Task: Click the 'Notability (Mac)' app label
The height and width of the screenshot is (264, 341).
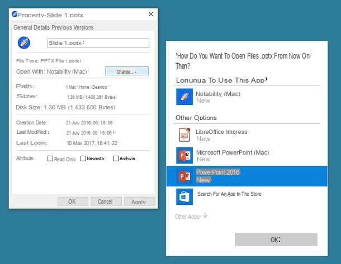Action: [218, 94]
